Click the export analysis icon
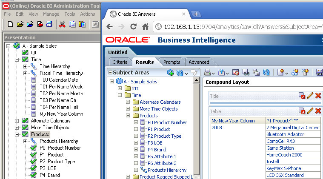 221,72
